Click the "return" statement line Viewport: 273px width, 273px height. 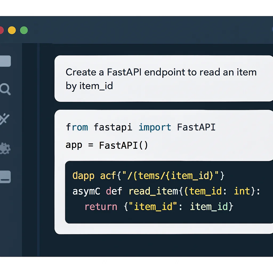[159, 207]
